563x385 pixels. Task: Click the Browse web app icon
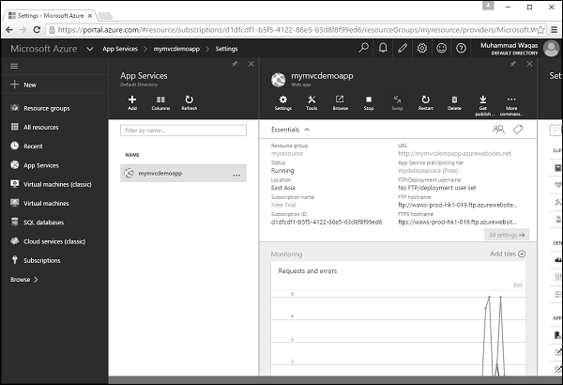[340, 99]
